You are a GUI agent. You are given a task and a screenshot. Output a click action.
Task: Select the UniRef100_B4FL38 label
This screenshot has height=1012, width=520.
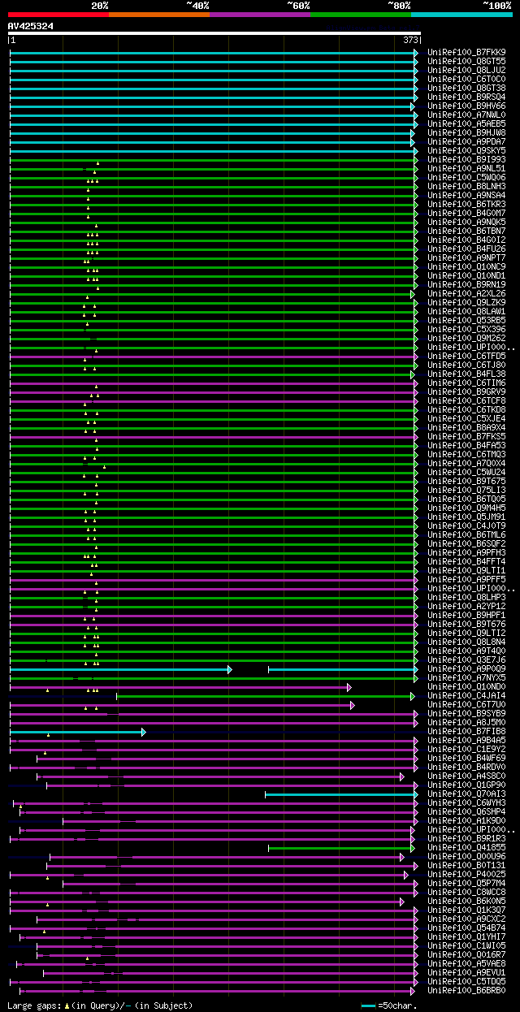(x=466, y=374)
